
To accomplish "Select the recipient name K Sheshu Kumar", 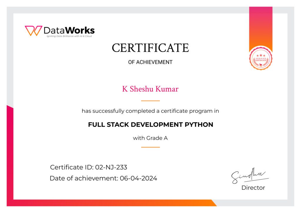I will 150,89.
